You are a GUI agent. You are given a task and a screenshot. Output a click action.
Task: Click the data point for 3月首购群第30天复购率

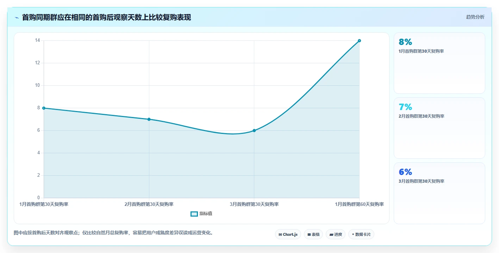[254, 130]
